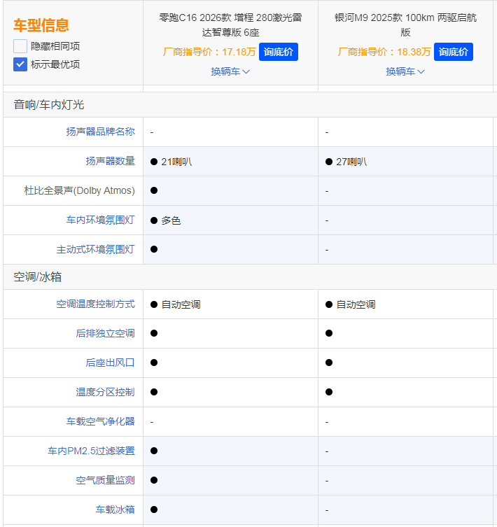Open 换辆车 dropdown under 银河M9
The image size is (497, 527).
(405, 71)
